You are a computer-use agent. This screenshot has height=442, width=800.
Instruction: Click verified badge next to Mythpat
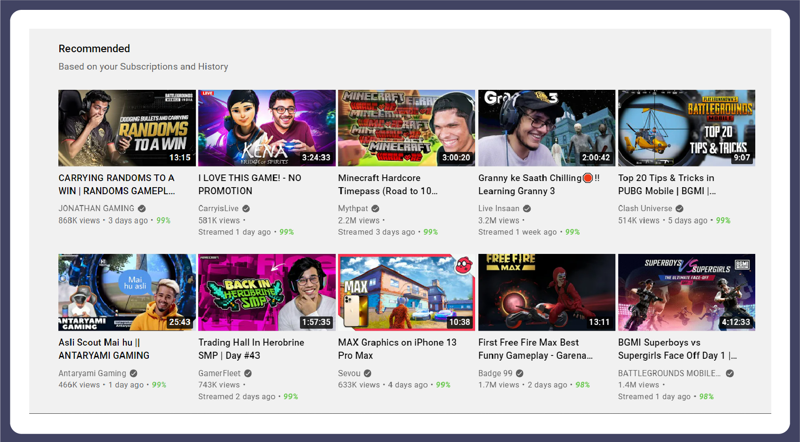coord(375,208)
